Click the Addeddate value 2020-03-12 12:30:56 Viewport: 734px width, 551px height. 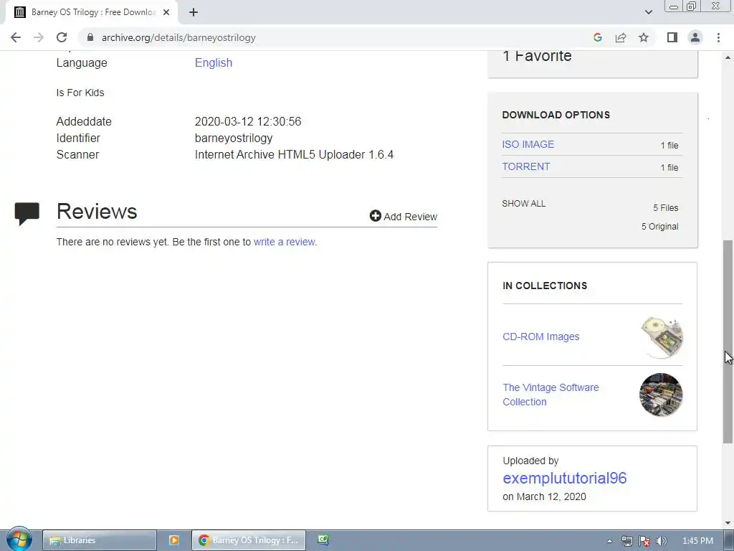pos(247,121)
